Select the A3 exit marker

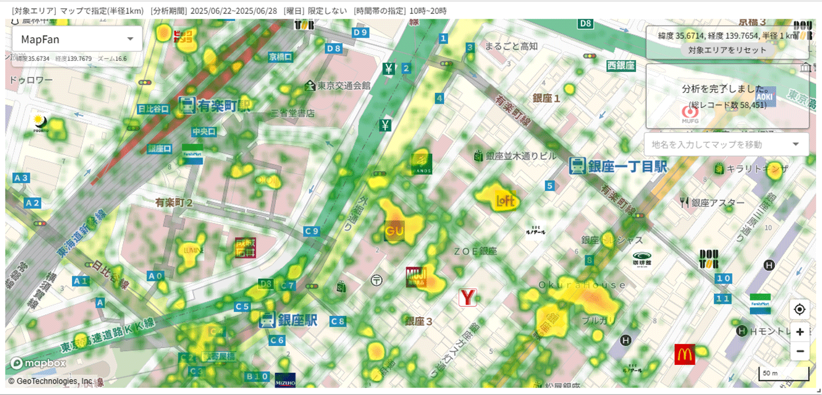click(21, 178)
